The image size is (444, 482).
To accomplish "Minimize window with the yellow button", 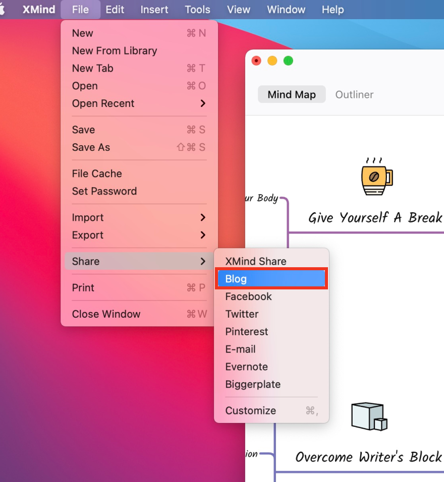I will [272, 61].
